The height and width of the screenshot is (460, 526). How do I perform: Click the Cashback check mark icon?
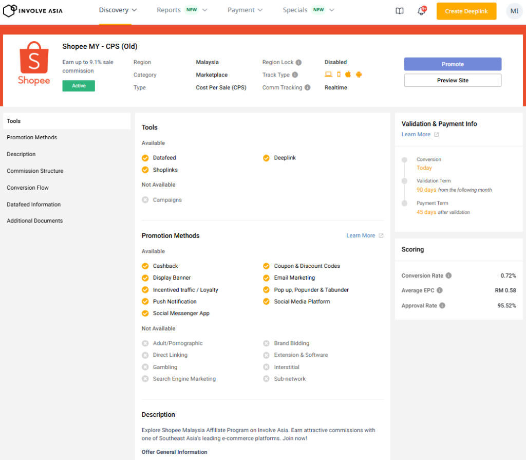coord(145,266)
